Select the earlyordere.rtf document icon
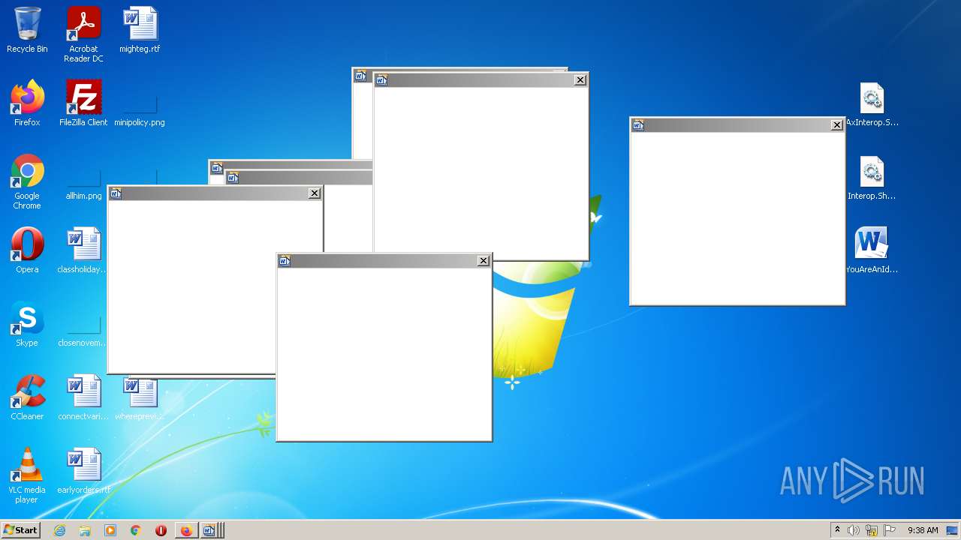 pyautogui.click(x=83, y=471)
